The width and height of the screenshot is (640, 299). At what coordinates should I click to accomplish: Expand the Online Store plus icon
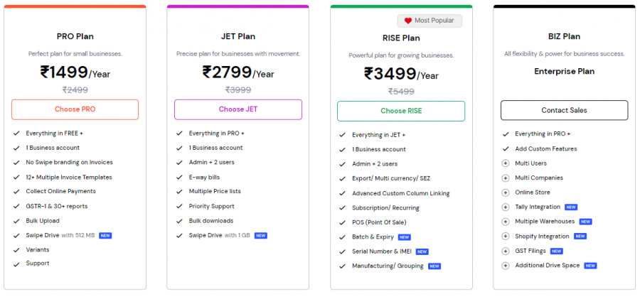506,192
